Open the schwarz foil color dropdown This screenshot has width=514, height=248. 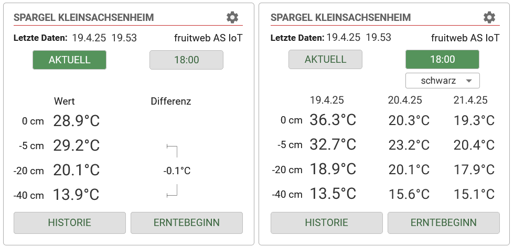442,81
